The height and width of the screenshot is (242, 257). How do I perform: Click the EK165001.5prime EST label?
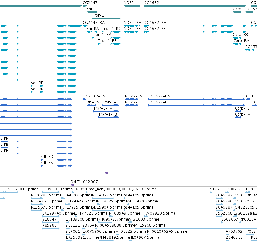(x=22, y=189)
